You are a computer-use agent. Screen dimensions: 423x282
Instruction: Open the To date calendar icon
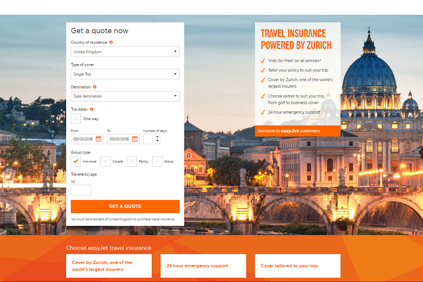point(135,139)
